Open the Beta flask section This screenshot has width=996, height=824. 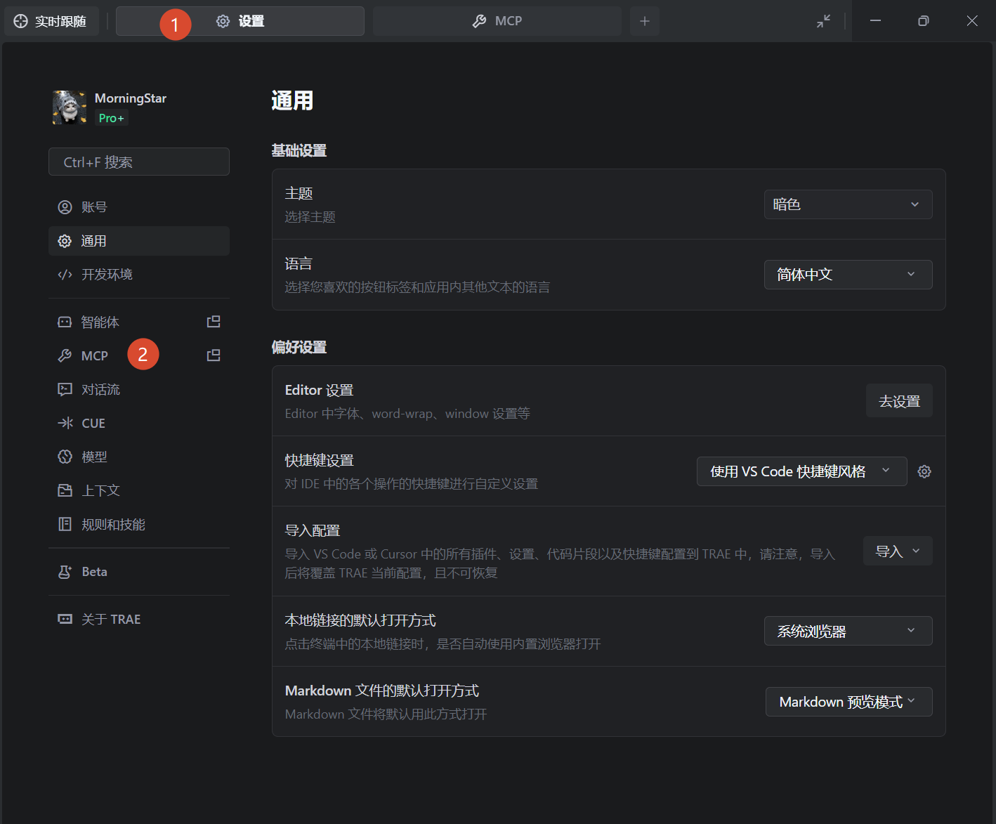[94, 572]
